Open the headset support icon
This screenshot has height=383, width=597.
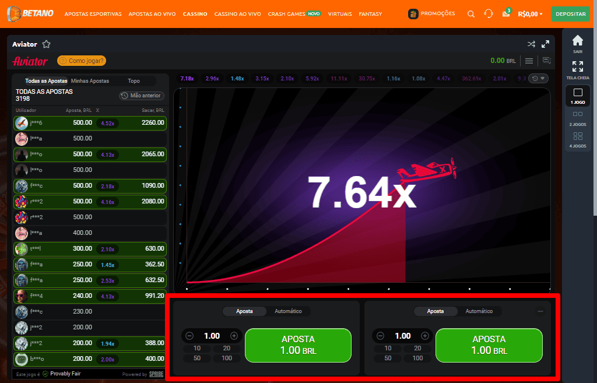489,14
